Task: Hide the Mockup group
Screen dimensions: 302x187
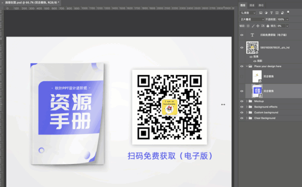Action: click(242, 101)
